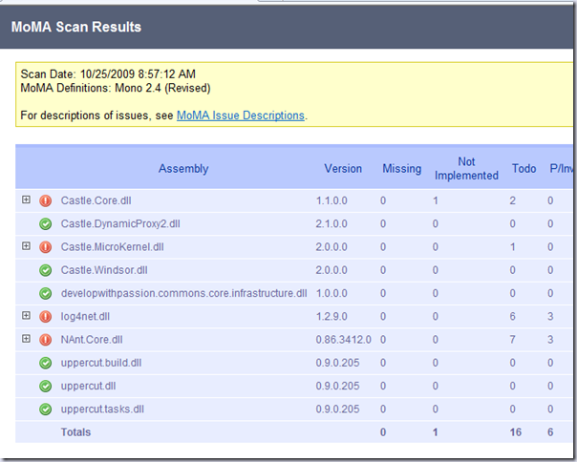Image resolution: width=577 pixels, height=462 pixels.
Task: Click the Castle.DynamicProxy2.dll assembly name
Action: pos(120,224)
